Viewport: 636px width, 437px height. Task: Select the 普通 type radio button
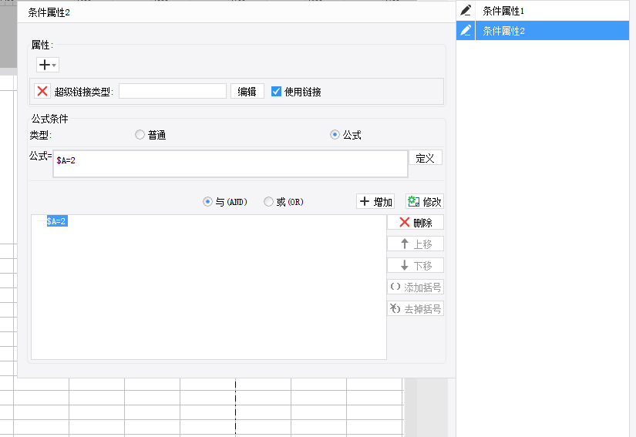tap(140, 135)
